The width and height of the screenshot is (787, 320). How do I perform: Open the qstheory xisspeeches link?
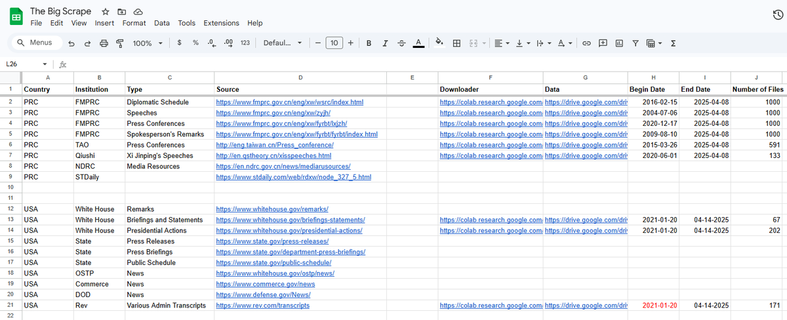[273, 155]
